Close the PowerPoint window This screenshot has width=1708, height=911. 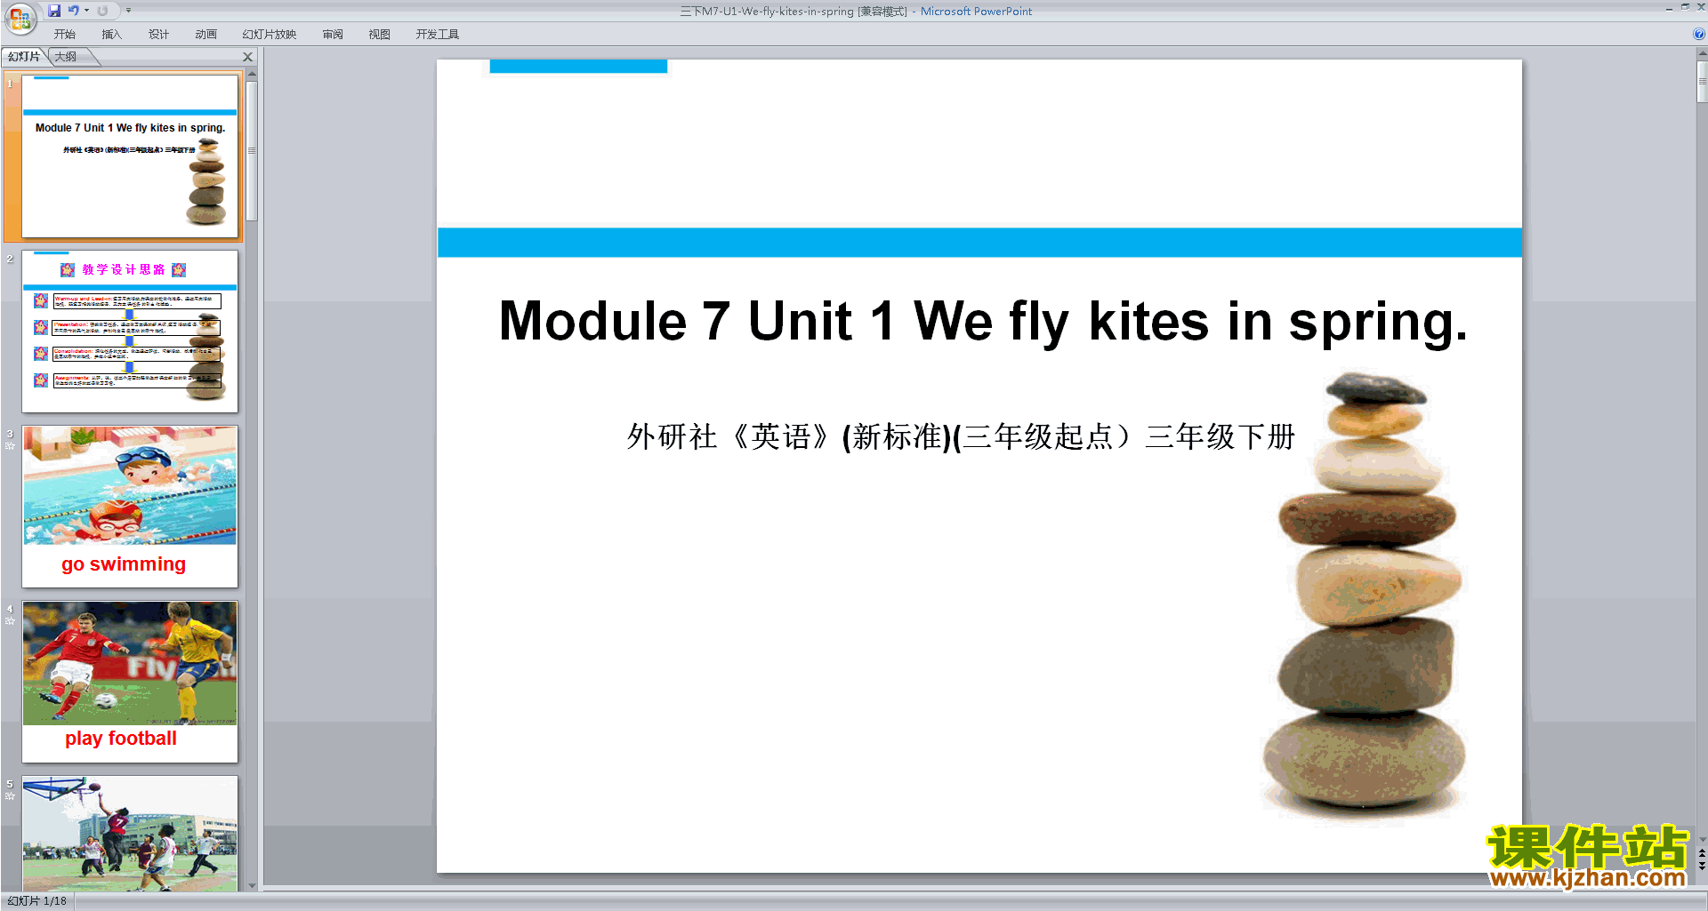1701,7
